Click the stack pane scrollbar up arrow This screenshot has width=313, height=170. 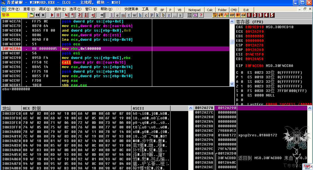click(310, 108)
